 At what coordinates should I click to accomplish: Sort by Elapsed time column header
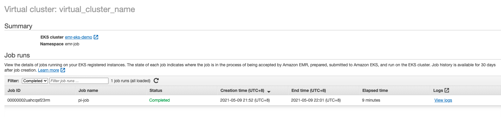tap(375, 90)
